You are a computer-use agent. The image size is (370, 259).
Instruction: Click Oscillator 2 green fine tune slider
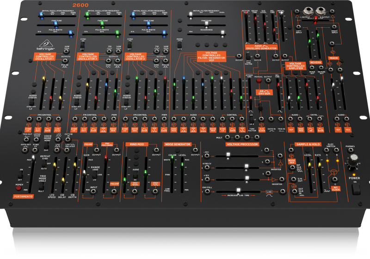102,25
